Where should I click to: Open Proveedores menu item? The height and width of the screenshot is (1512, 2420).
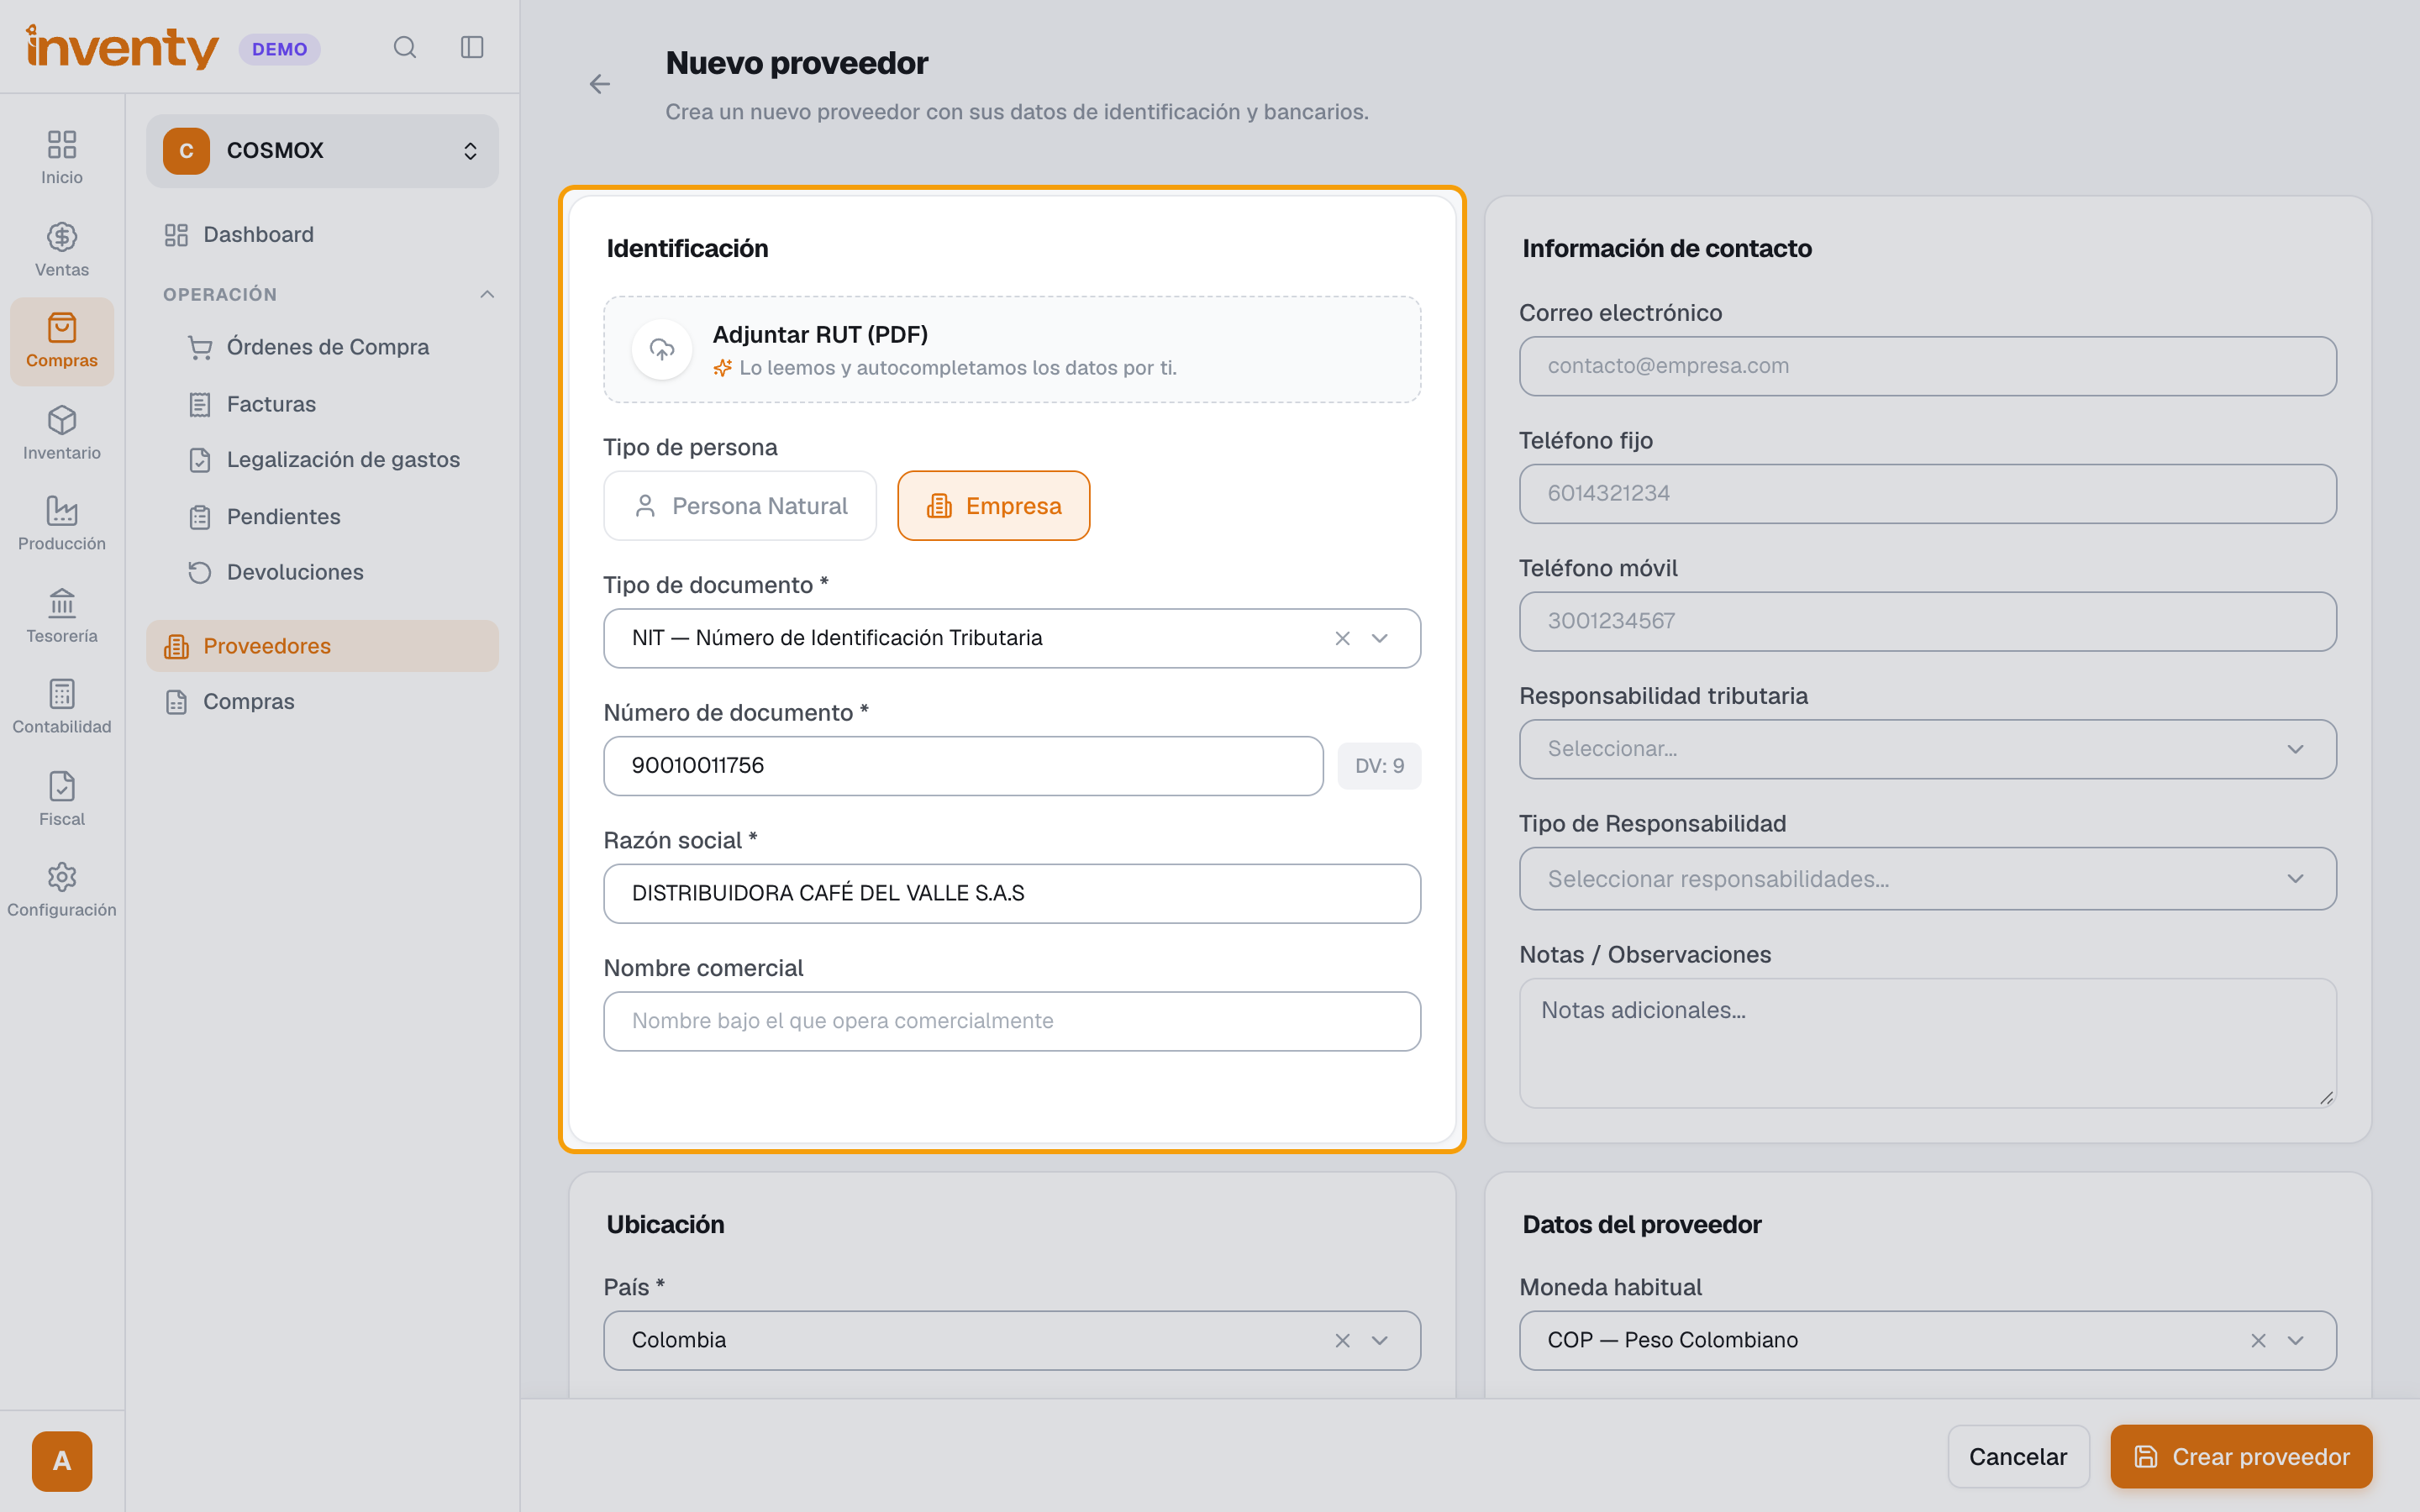click(322, 646)
